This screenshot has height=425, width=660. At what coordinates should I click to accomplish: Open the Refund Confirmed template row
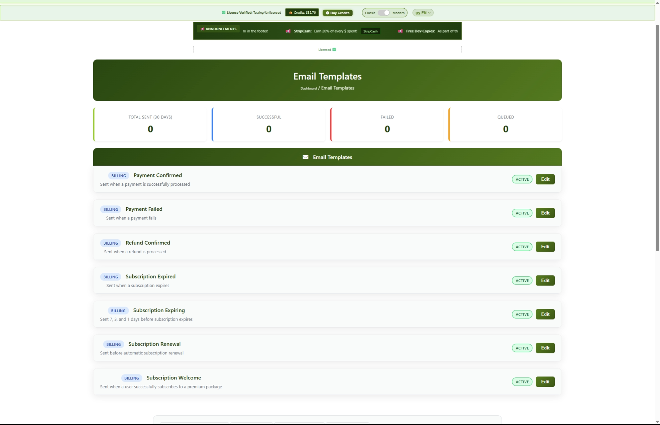coord(148,243)
